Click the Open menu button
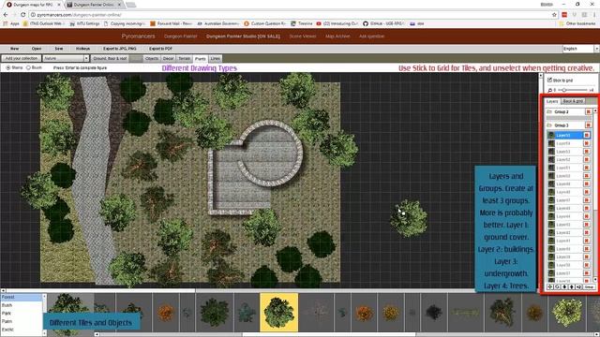The image size is (600, 337). pos(37,49)
